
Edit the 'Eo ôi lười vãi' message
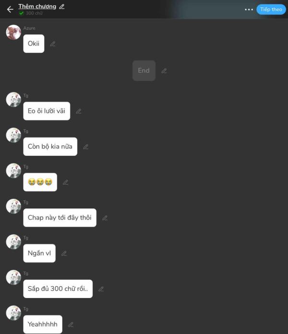79,111
